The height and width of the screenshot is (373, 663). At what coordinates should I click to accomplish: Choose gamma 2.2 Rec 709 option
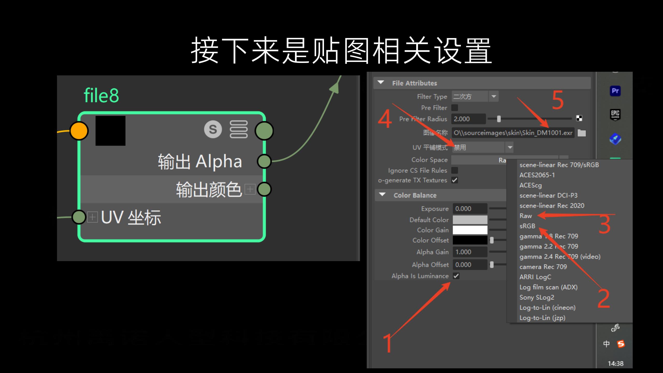(x=549, y=246)
